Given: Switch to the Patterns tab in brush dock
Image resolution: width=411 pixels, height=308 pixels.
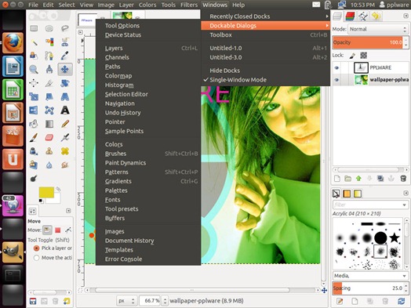Looking at the screenshot, I should click(x=347, y=194).
